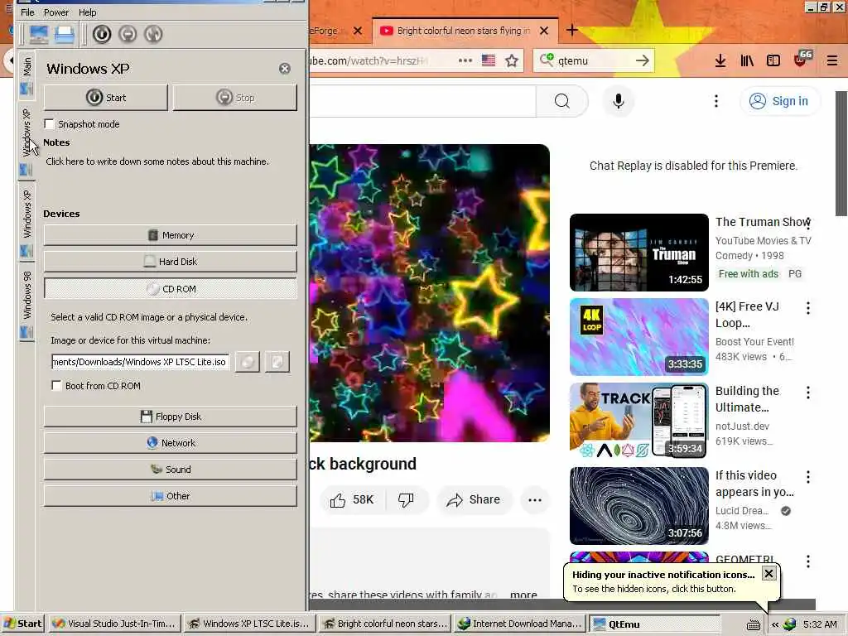Viewport: 848px width, 636px height.
Task: Click the search go arrow next to qtemu
Action: click(x=643, y=60)
